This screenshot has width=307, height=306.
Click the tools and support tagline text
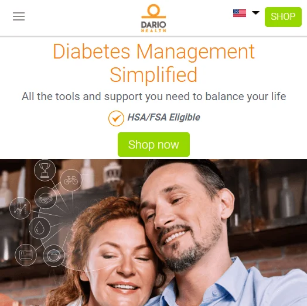pos(153,97)
